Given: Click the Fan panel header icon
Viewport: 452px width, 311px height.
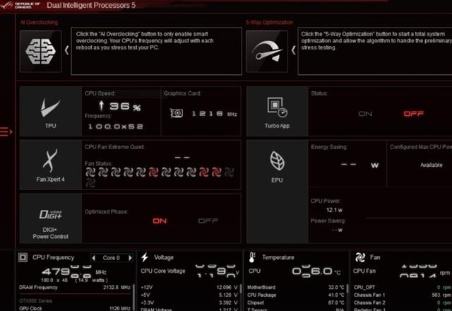Looking at the screenshot, I should 360,257.
